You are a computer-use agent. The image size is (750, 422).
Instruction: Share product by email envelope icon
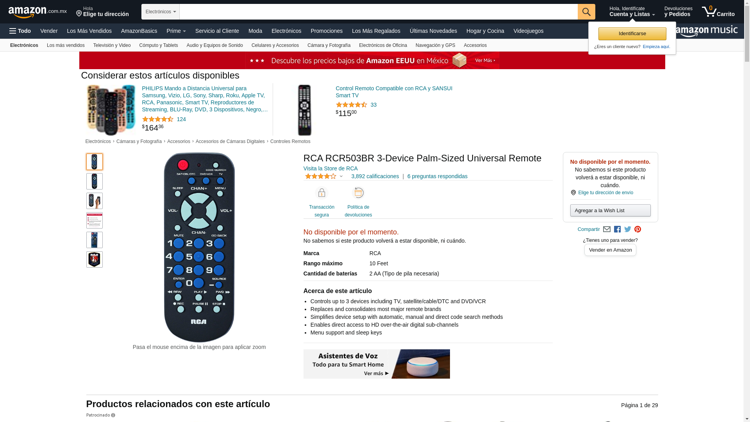point(607,229)
